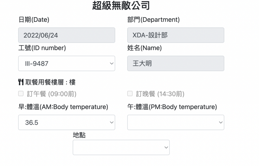Enable the 訂午餐 lunch order checkbox
This screenshot has width=259, height=166.
point(21,94)
